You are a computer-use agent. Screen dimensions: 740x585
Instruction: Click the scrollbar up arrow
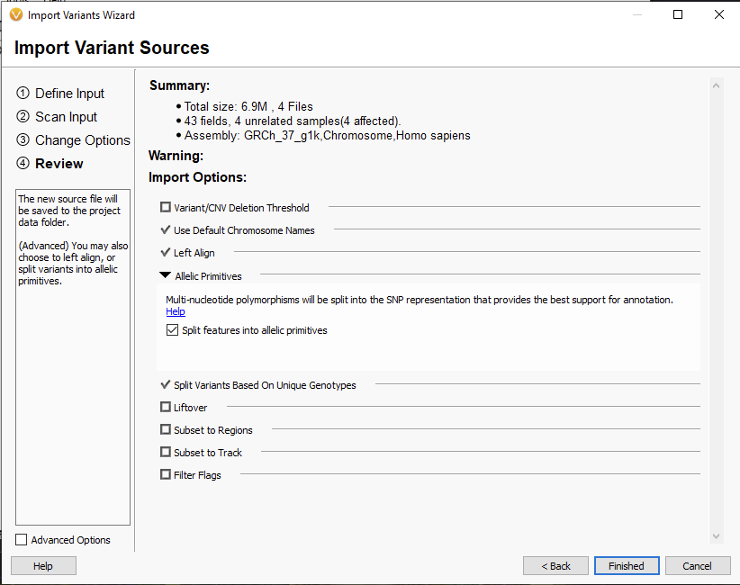(716, 85)
